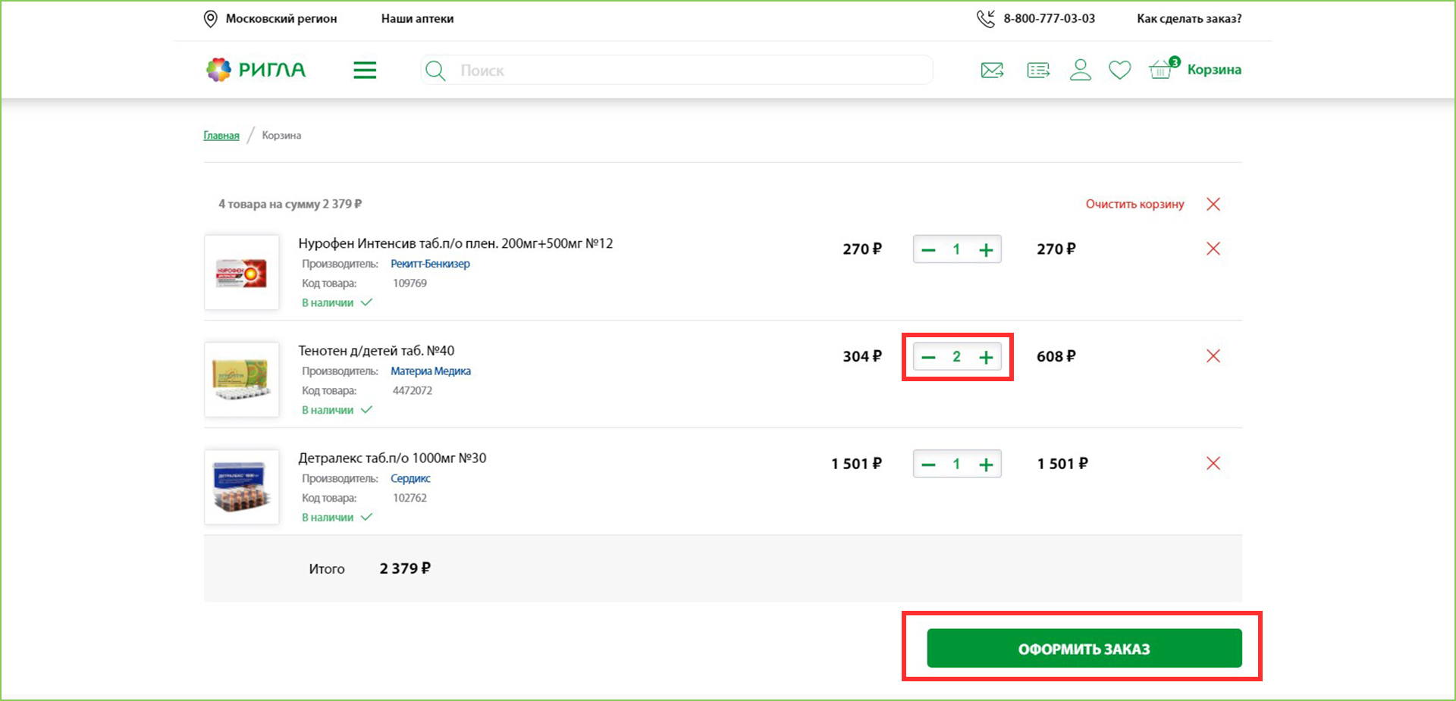Decrease Тенотен quantity with minus button
The height and width of the screenshot is (701, 1456).
[x=928, y=357]
